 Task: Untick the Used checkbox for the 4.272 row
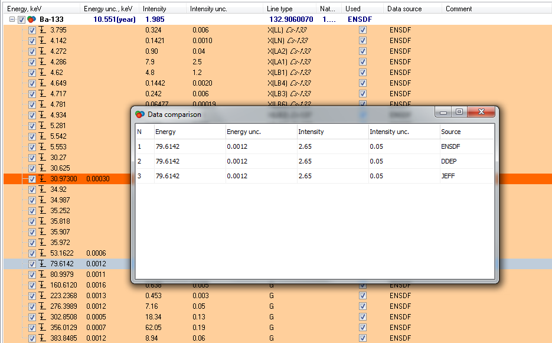click(362, 51)
